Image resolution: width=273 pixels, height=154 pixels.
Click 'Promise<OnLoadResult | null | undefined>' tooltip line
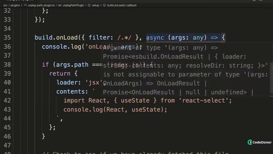point(175,92)
